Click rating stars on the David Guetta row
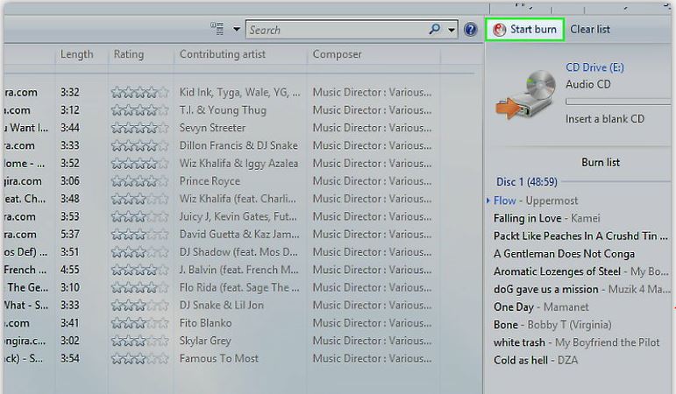The height and width of the screenshot is (394, 676). [x=139, y=235]
